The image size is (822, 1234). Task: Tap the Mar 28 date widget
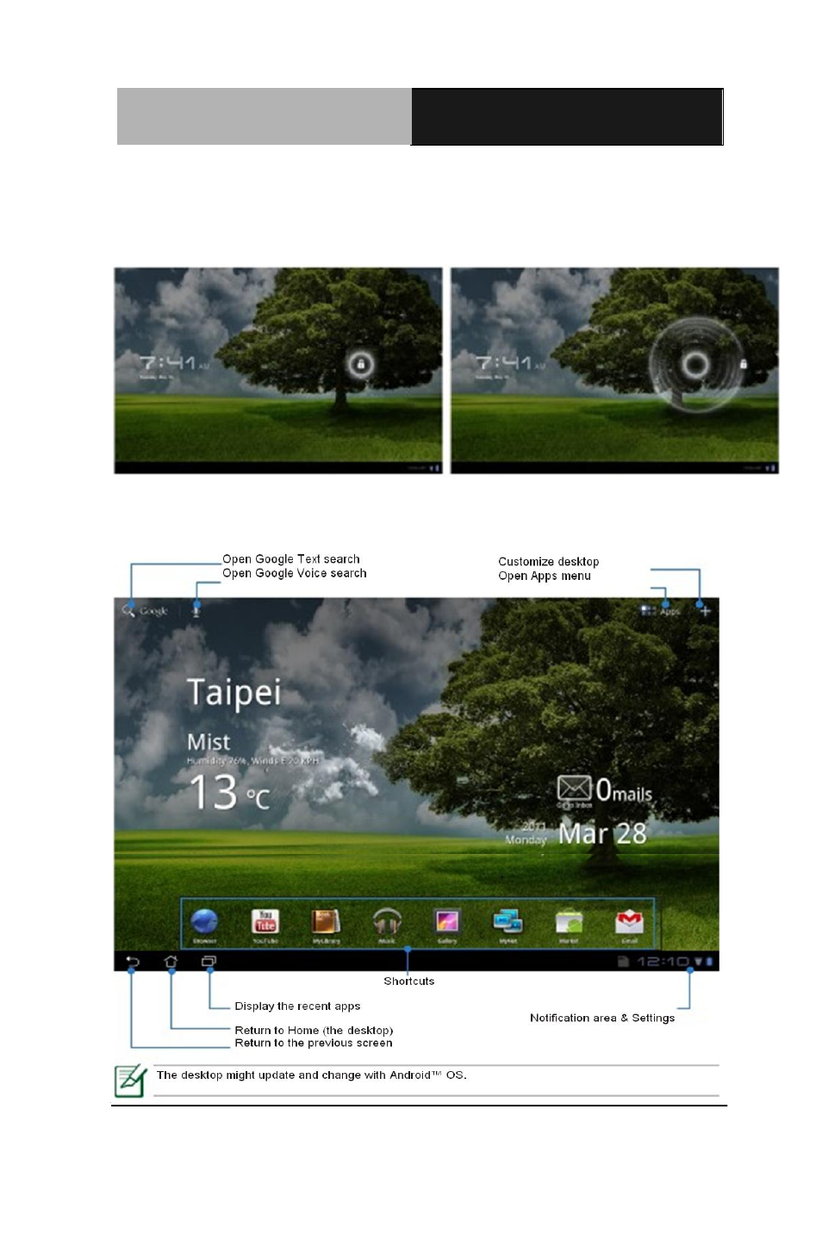click(x=602, y=833)
